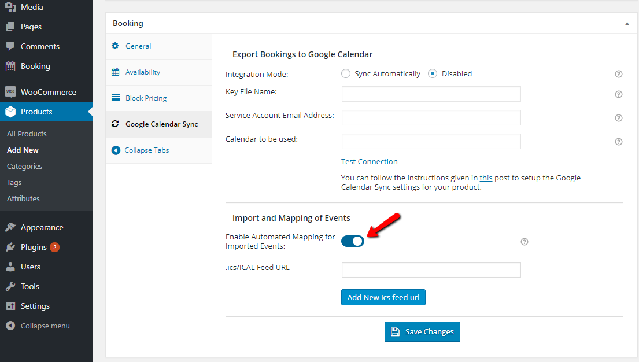Open the Block Pricing tab
Image resolution: width=639 pixels, height=362 pixels.
coord(145,98)
